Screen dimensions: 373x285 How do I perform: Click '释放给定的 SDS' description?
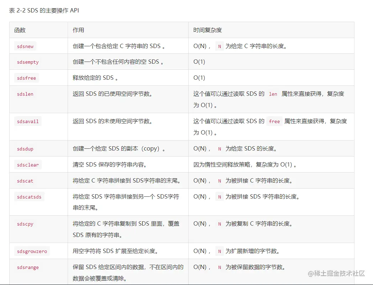coord(95,78)
